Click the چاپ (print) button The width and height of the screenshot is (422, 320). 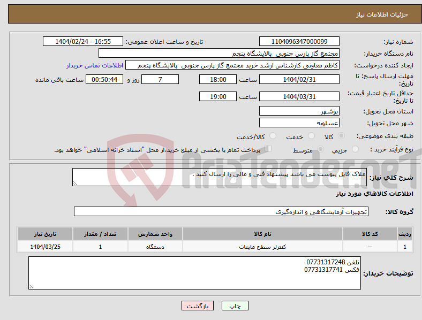pos(235,306)
